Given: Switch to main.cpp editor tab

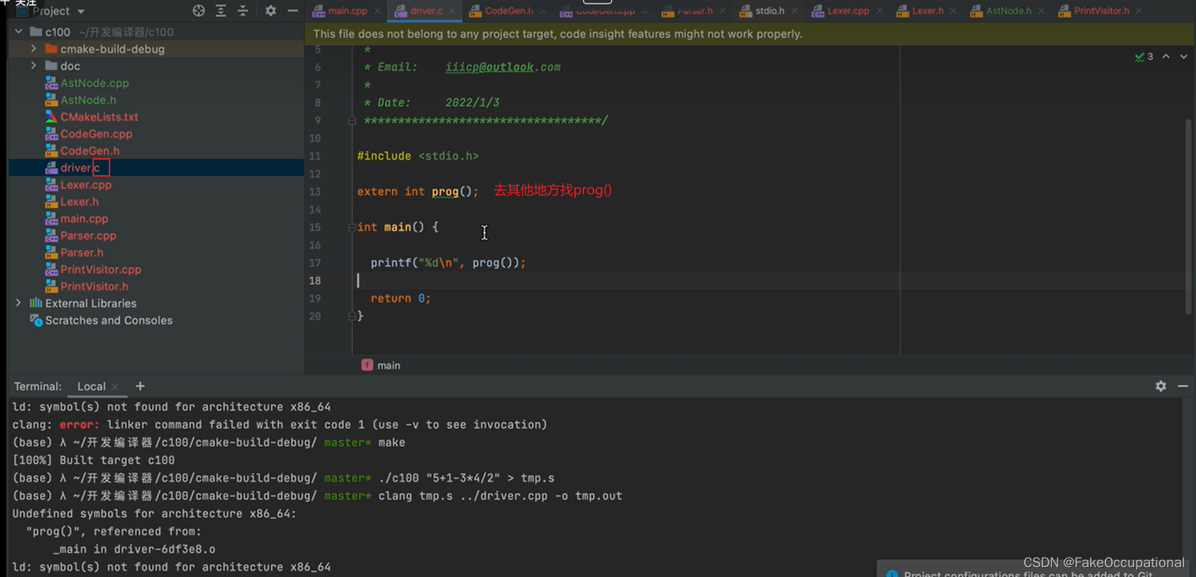Looking at the screenshot, I should point(347,11).
